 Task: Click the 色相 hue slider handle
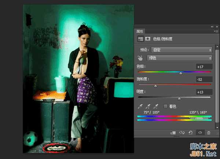tap(180, 73)
